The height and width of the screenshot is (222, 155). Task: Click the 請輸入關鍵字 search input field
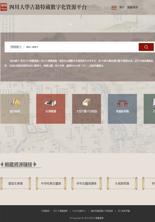(x=81, y=47)
